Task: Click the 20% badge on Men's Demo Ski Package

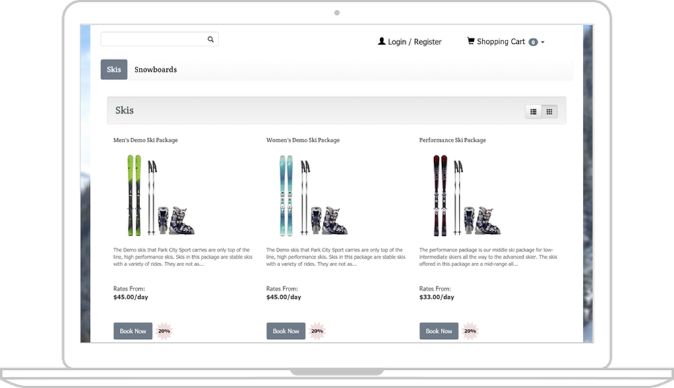Action: 164,331
